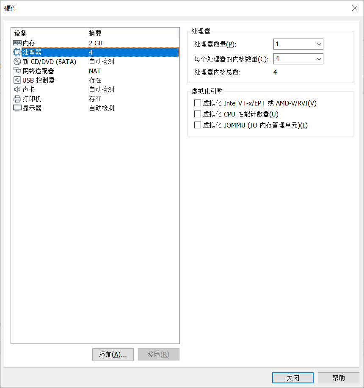This screenshot has width=364, height=388.
Task: Click the 声卡 speaker icon
Action: 17,89
